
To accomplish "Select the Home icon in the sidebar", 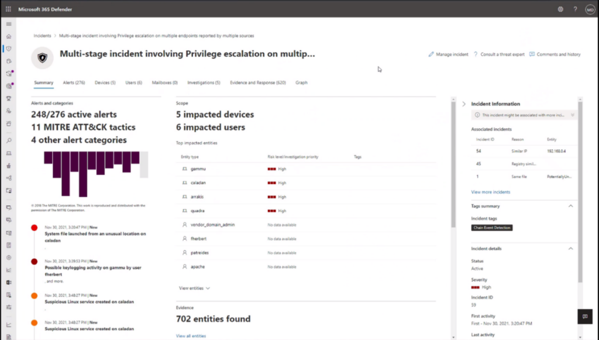I will (8, 36).
